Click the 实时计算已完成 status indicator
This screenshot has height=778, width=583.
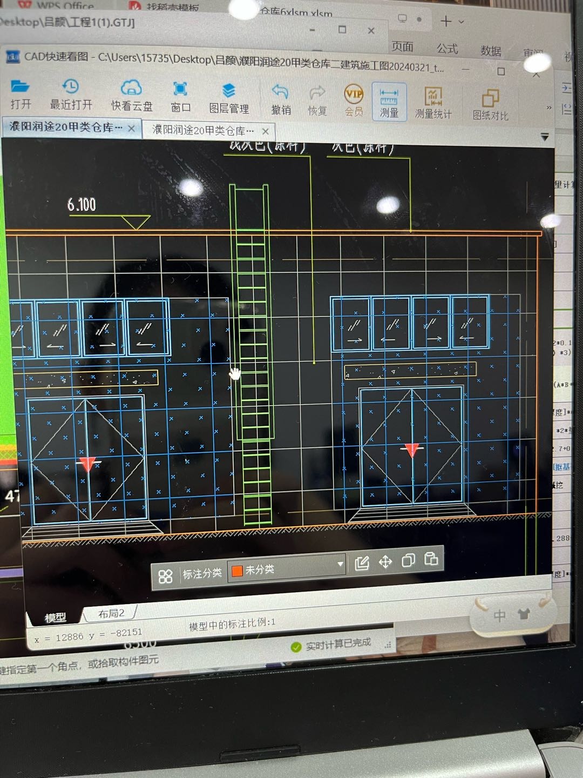331,644
